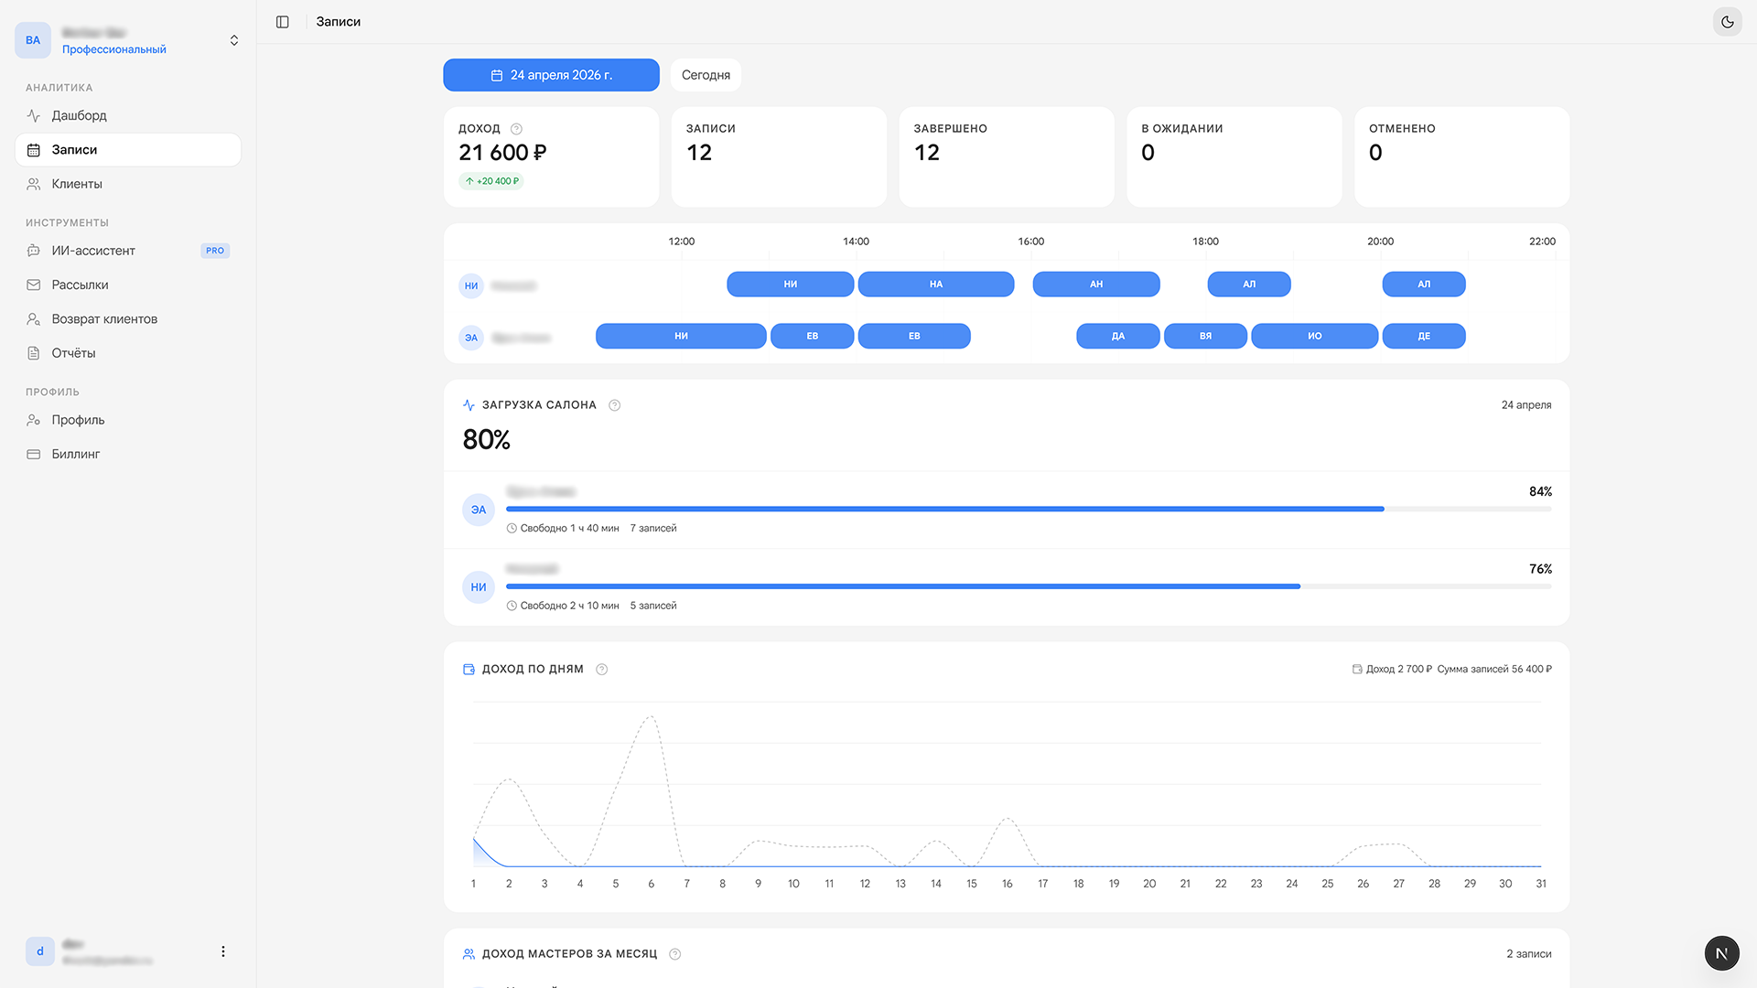Screen dimensions: 1757x988
Task: Click the Доход мастеров people icon
Action: [469, 954]
